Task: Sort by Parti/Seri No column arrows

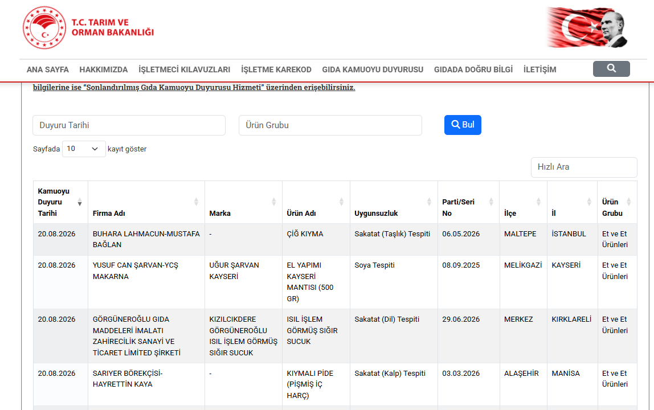Action: point(491,202)
